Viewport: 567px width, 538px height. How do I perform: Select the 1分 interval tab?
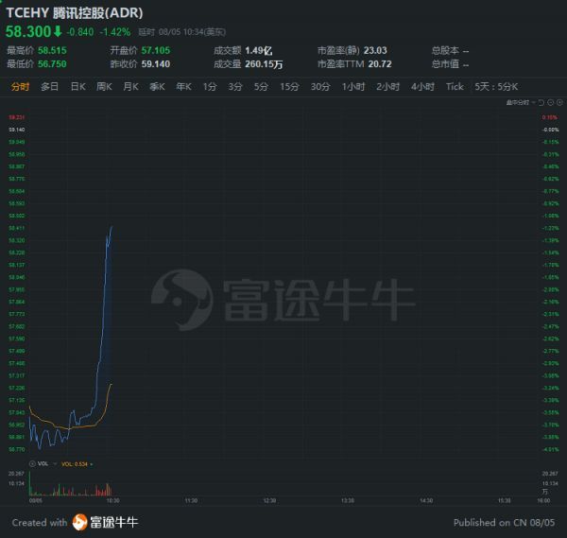pos(210,87)
